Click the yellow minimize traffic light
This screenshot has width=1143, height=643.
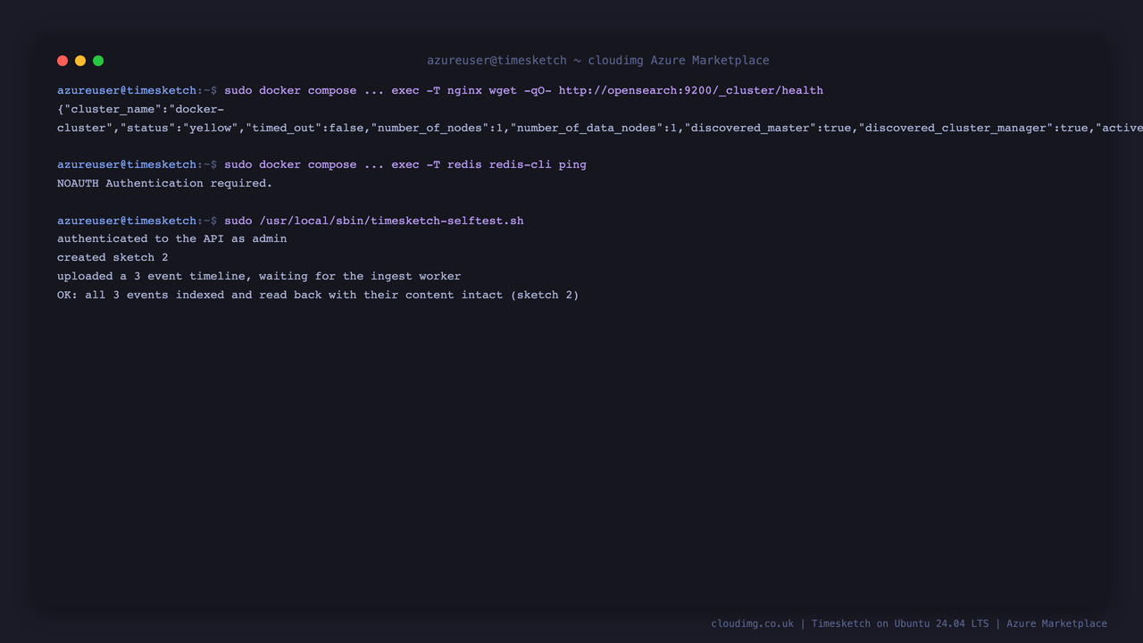tap(80, 61)
